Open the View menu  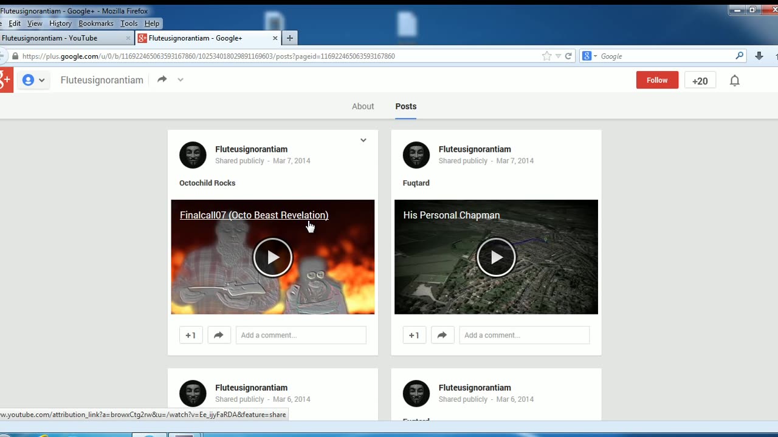pyautogui.click(x=35, y=24)
